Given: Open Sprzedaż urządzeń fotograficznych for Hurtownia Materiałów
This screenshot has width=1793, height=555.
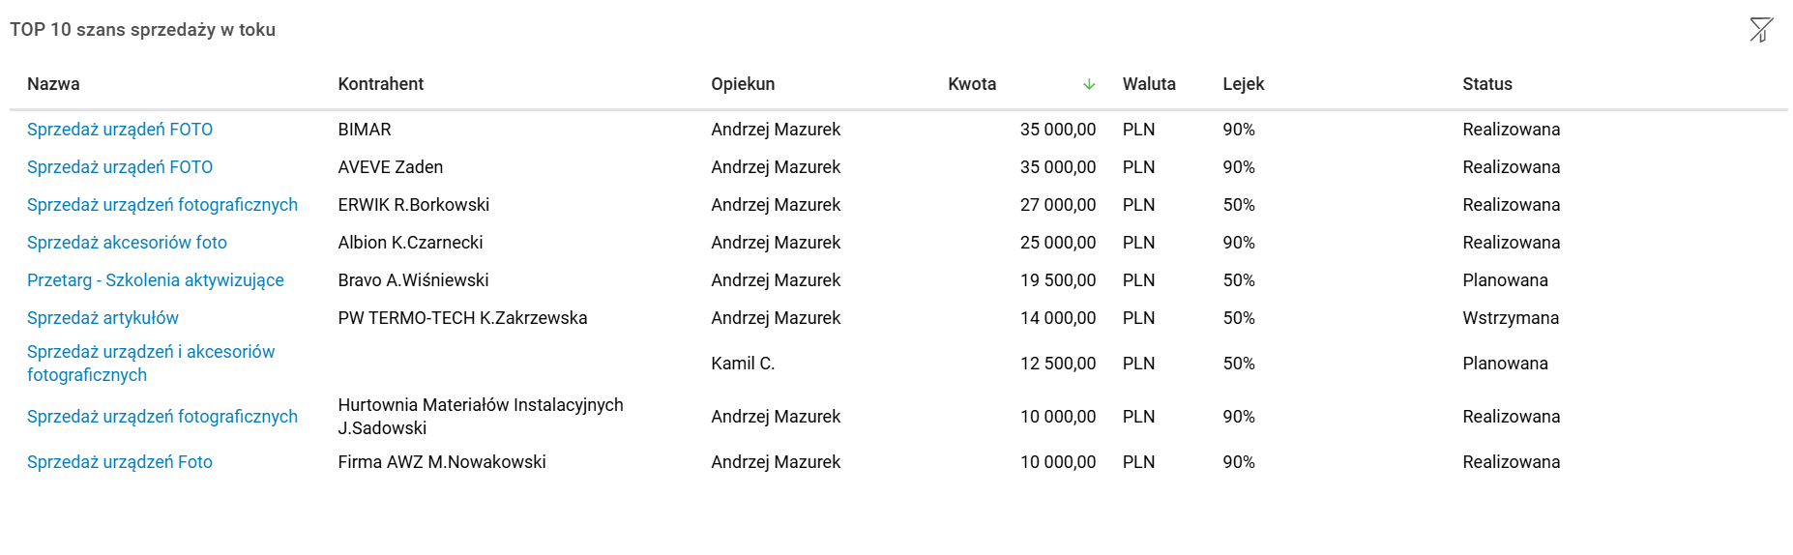Looking at the screenshot, I should click(162, 417).
